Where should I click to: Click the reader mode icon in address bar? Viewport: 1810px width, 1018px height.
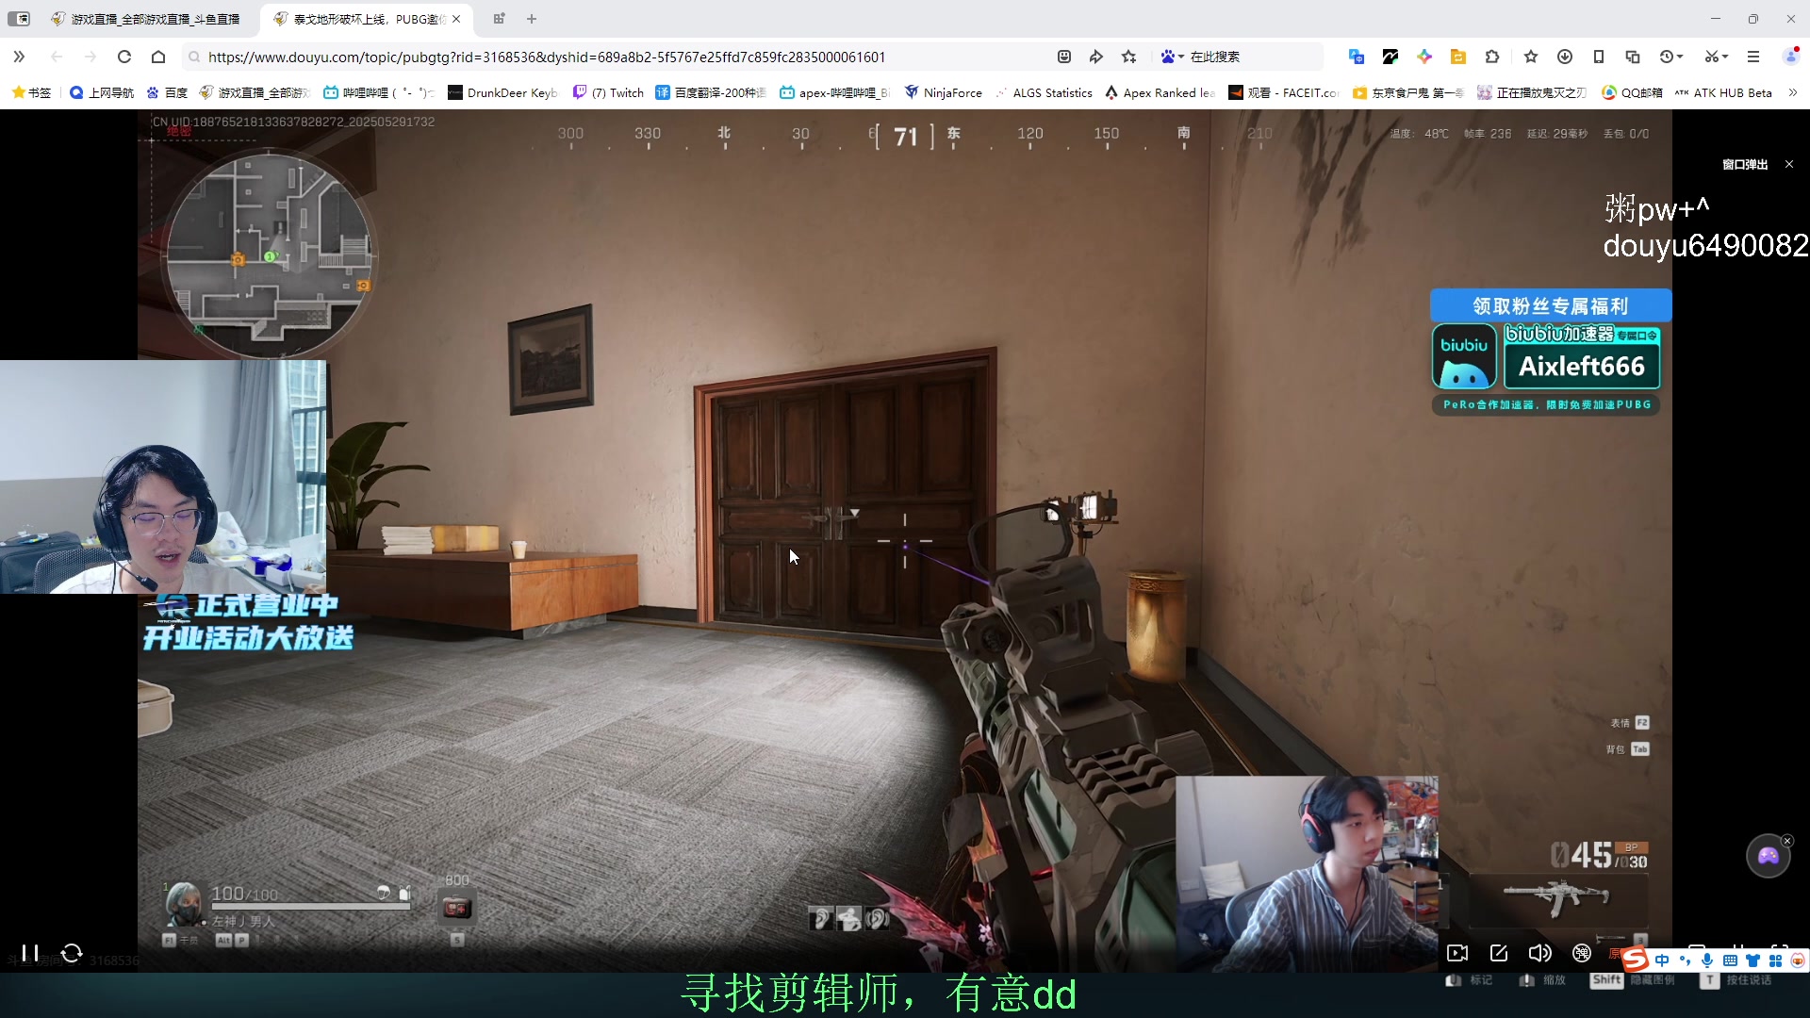[x=1064, y=57]
